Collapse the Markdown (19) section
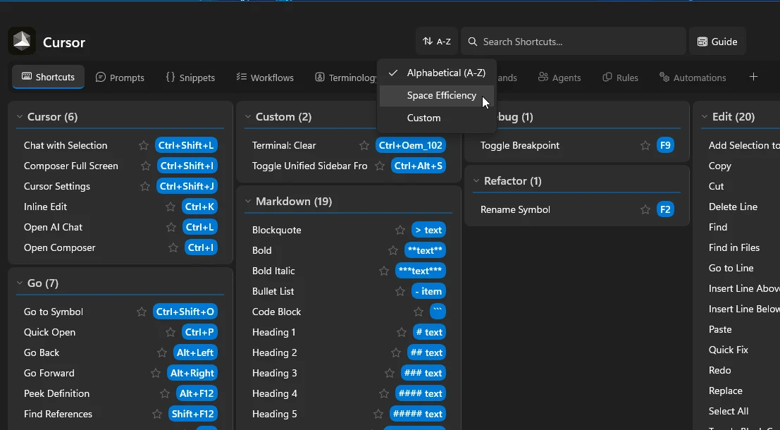This screenshot has height=430, width=780. coord(247,202)
